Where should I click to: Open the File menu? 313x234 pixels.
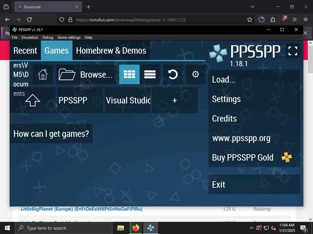[x=15, y=37]
